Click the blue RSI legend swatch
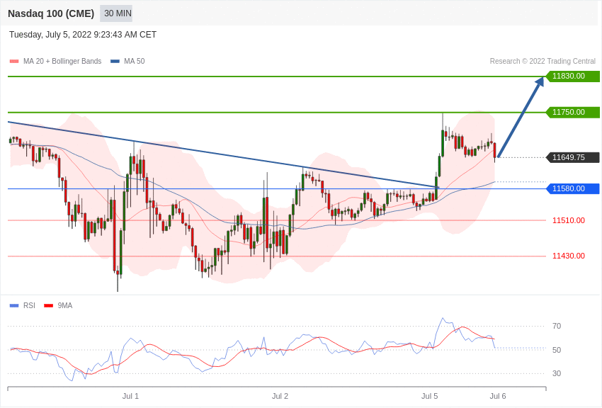Viewport: 602px width, 408px height. [14, 305]
